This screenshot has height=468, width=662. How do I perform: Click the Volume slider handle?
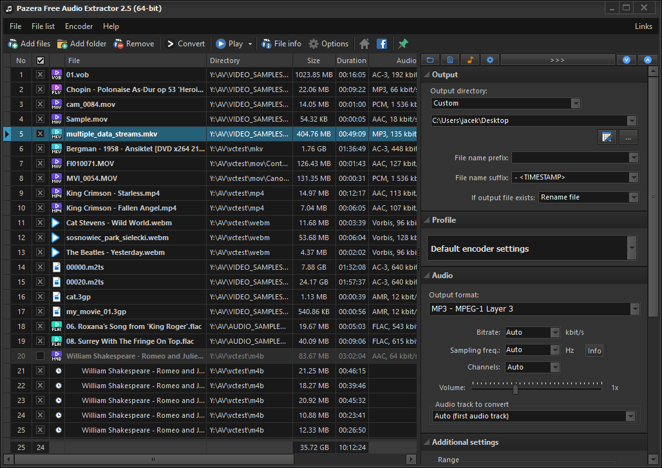tap(515, 388)
